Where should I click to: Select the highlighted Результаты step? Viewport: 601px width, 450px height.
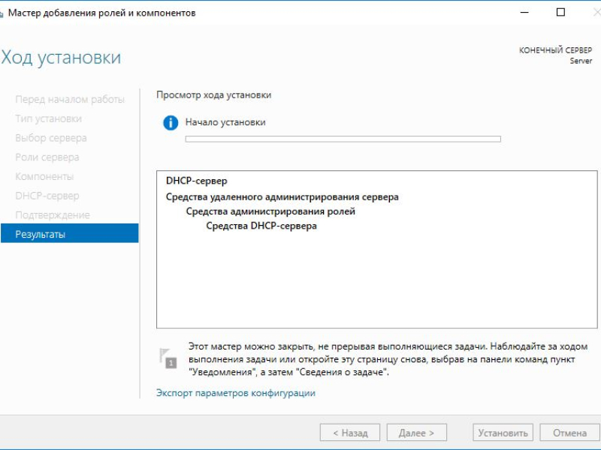coord(69,233)
